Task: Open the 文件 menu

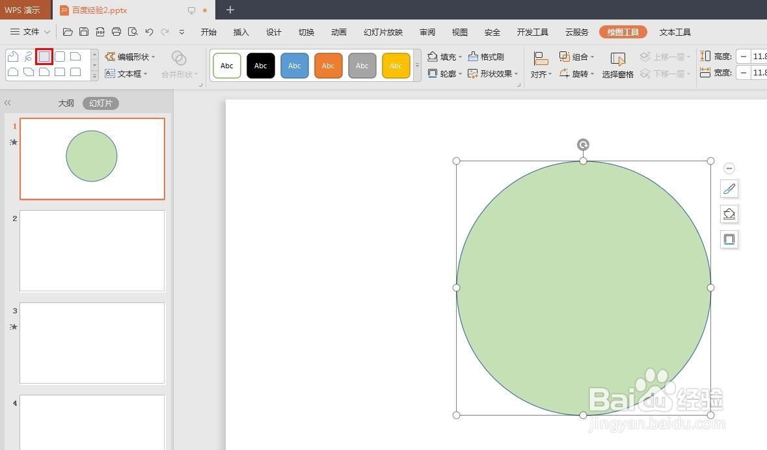Action: point(25,32)
